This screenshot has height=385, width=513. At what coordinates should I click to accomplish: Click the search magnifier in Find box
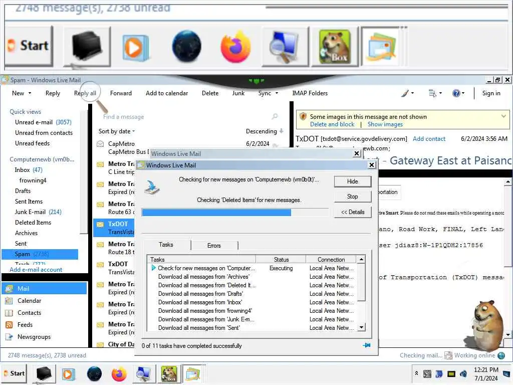click(x=275, y=116)
